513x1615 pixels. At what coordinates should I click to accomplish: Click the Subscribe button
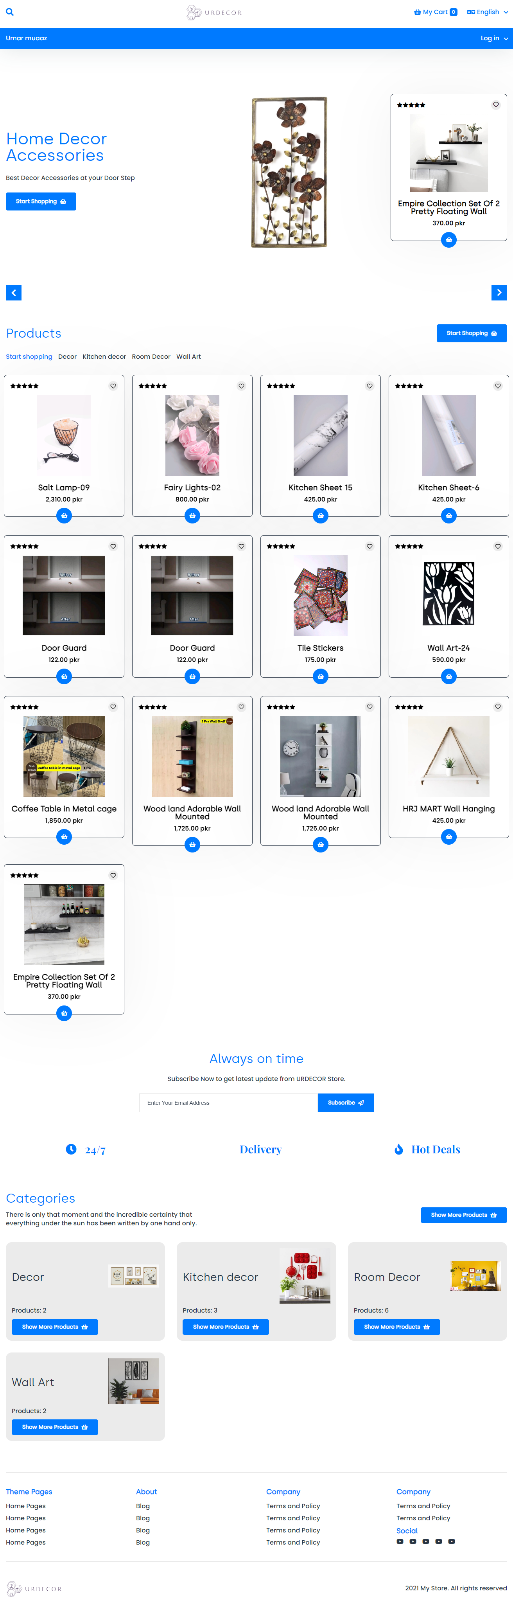coord(345,1102)
